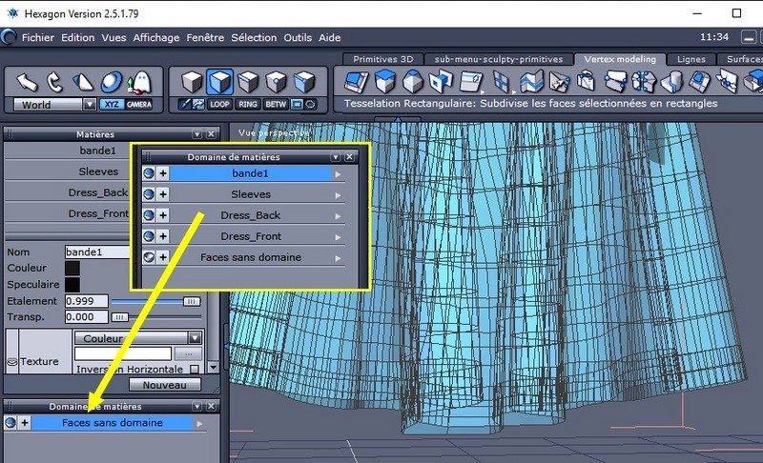Screen dimensions: 763x463
Task: Click the fast extrude cube icon
Action: point(385,81)
